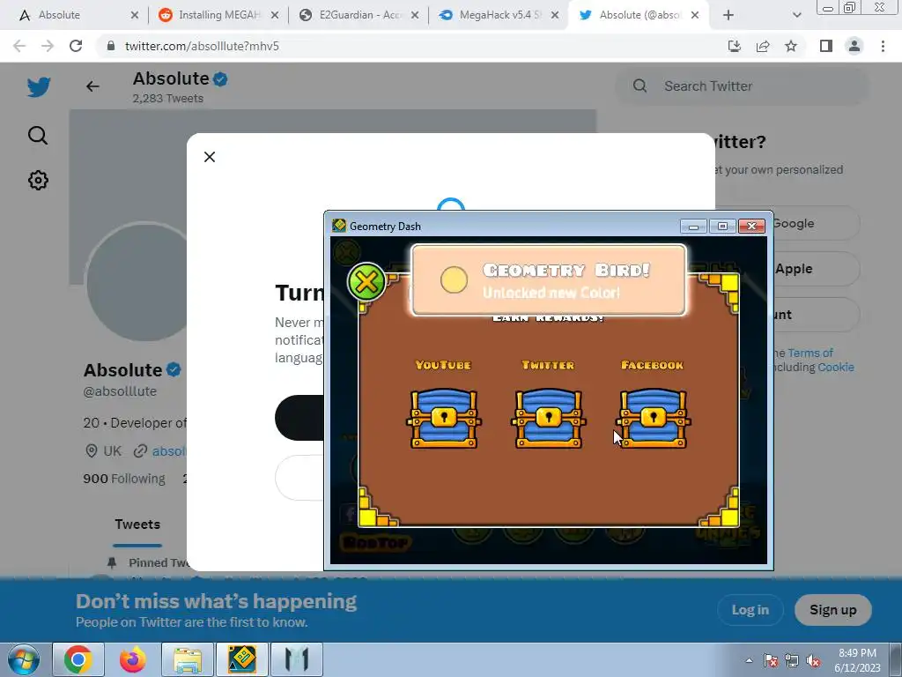Click the Search Twitter field
Viewport: 902px width, 677px height.
point(742,86)
